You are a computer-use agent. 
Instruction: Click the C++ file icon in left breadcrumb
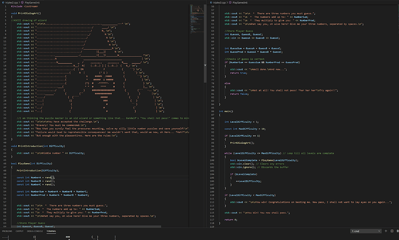coord(3,2)
